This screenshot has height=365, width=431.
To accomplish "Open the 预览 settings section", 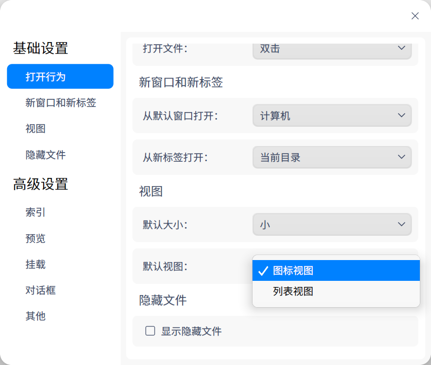I will [35, 238].
